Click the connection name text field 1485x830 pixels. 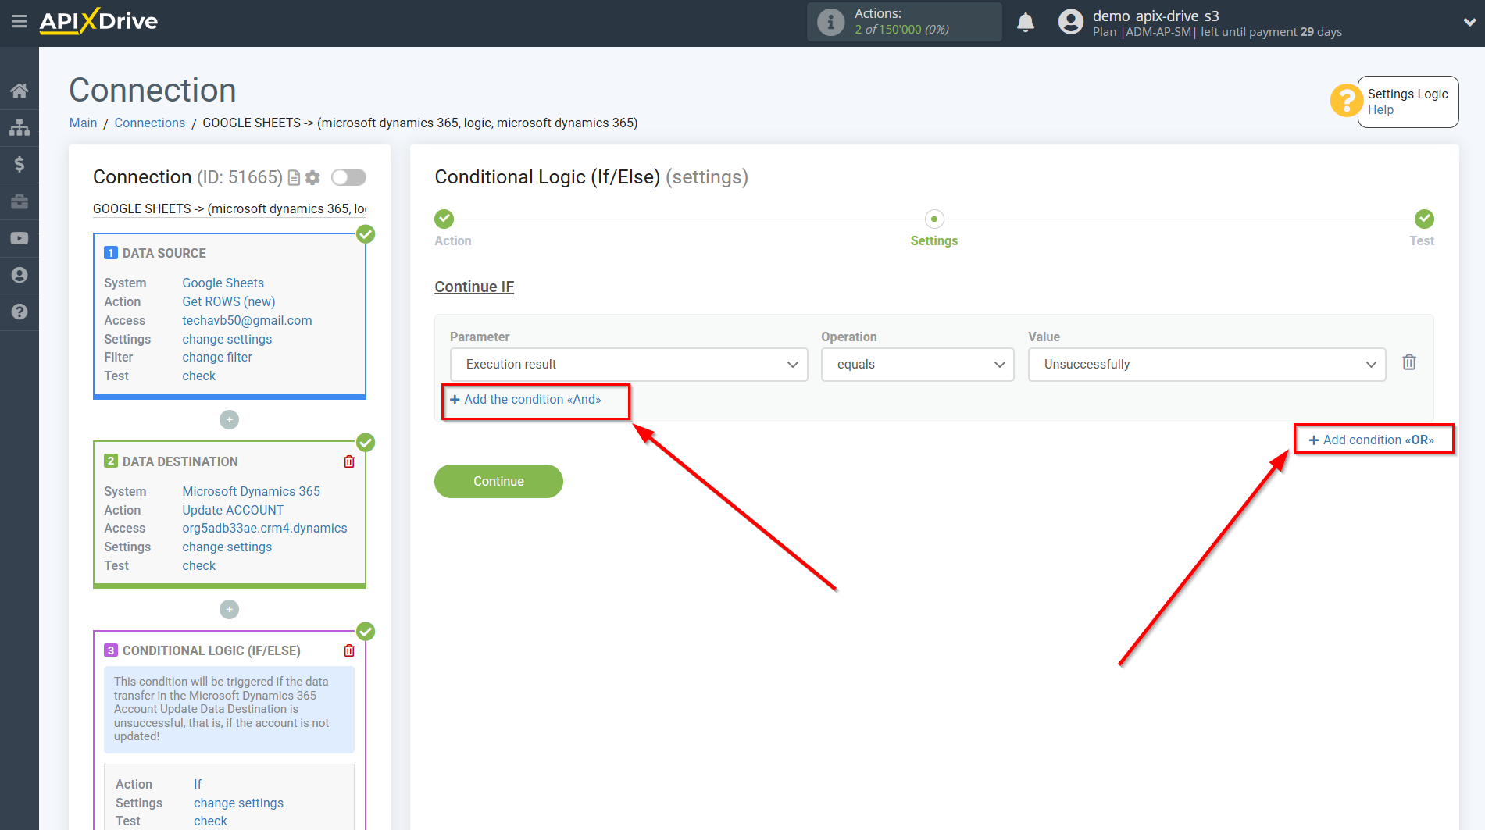[x=230, y=208]
